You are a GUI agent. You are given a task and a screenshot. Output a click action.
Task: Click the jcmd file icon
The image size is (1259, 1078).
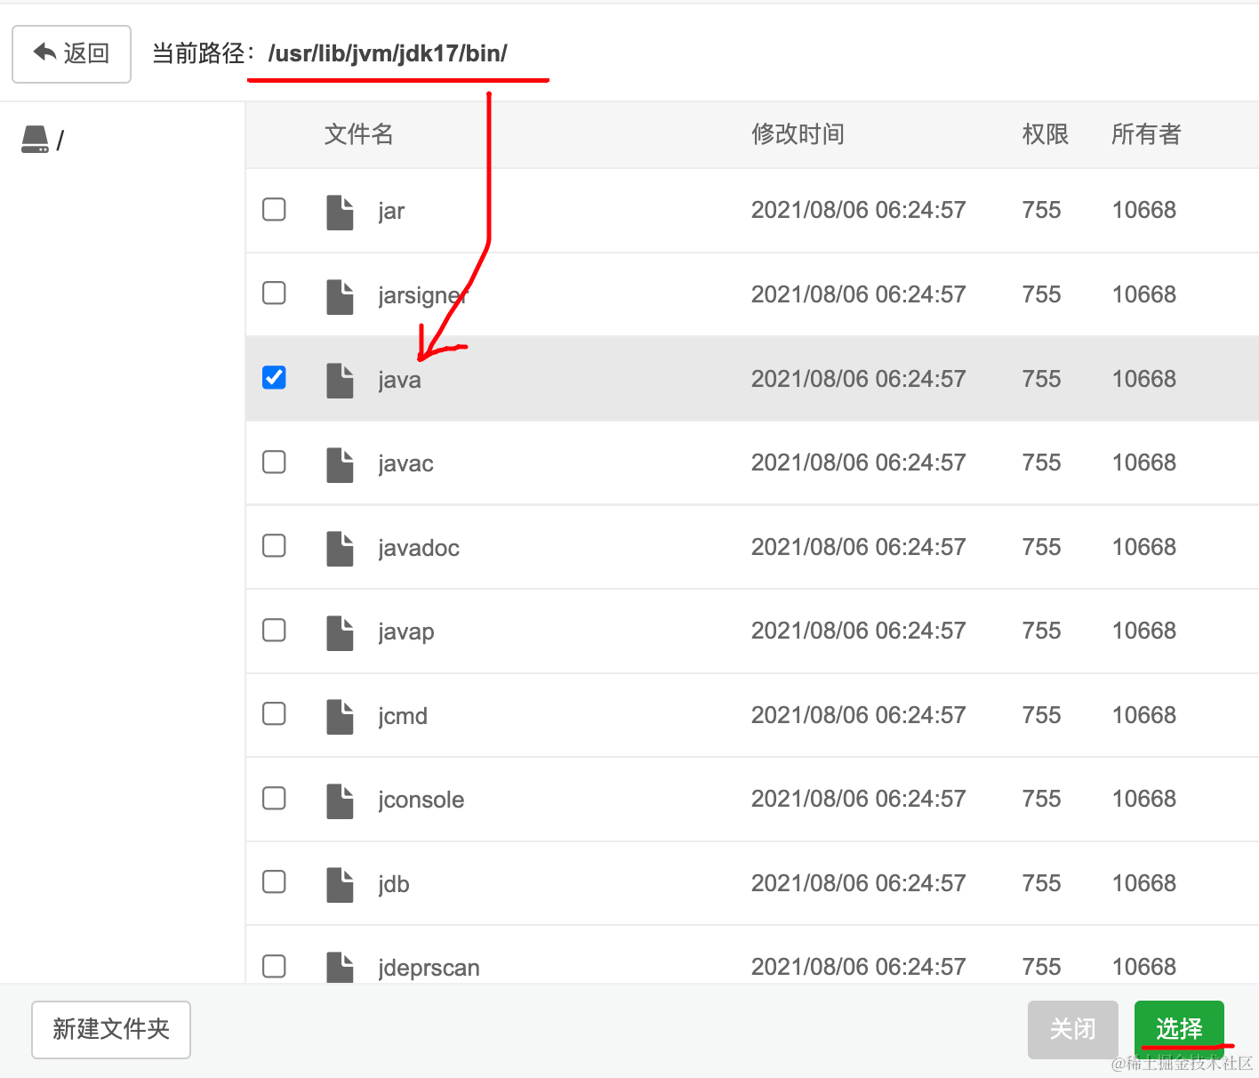coord(339,715)
